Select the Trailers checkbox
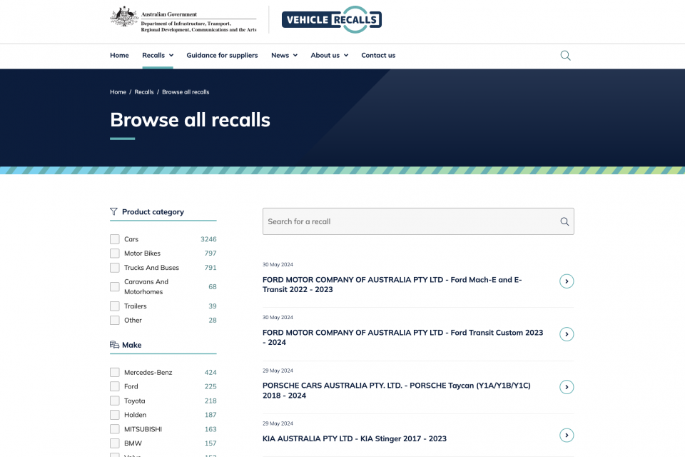The image size is (685, 457). (x=115, y=306)
